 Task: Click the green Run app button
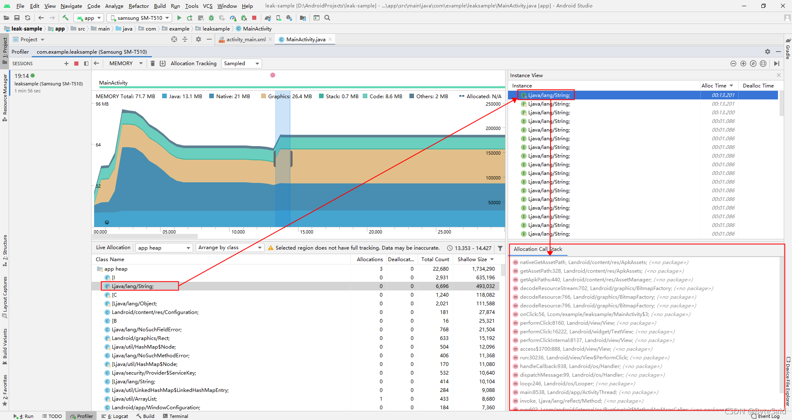[179, 18]
